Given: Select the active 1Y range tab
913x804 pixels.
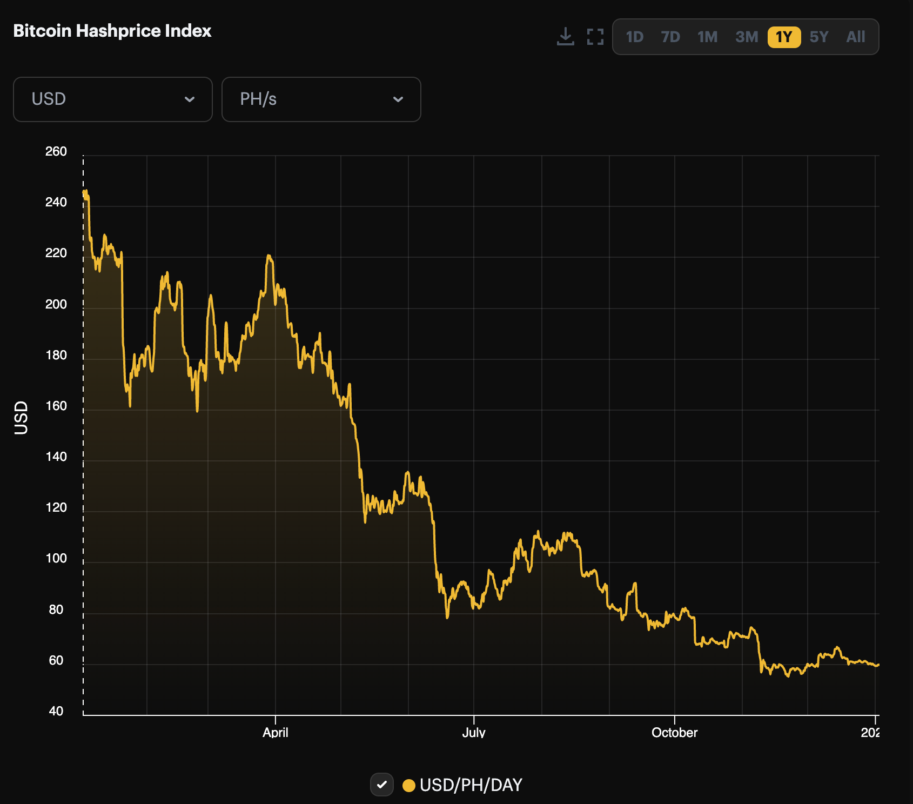Looking at the screenshot, I should [x=784, y=37].
